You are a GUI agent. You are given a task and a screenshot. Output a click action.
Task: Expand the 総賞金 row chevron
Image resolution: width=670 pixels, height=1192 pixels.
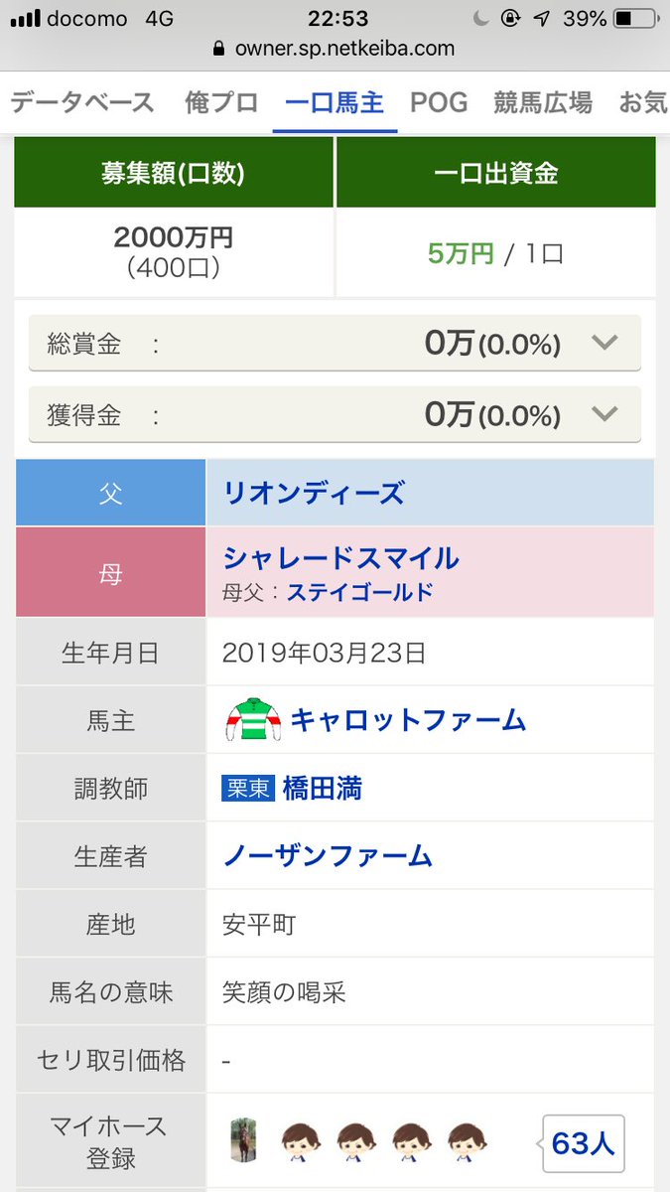pos(604,344)
